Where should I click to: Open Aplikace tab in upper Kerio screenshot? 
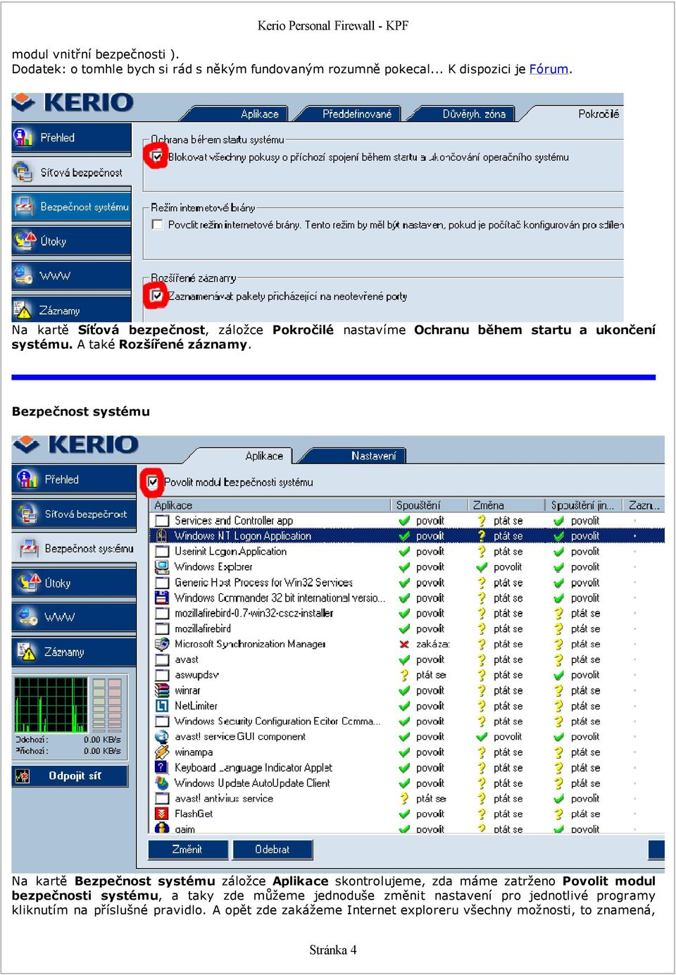(260, 114)
